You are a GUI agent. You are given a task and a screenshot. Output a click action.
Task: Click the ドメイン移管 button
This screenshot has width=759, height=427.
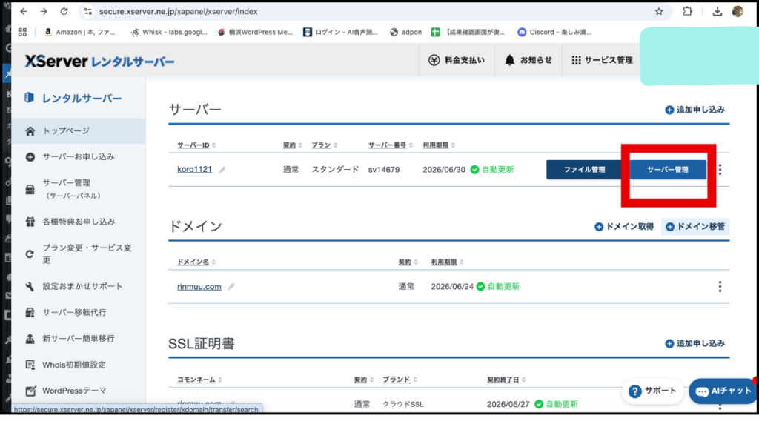pos(695,227)
